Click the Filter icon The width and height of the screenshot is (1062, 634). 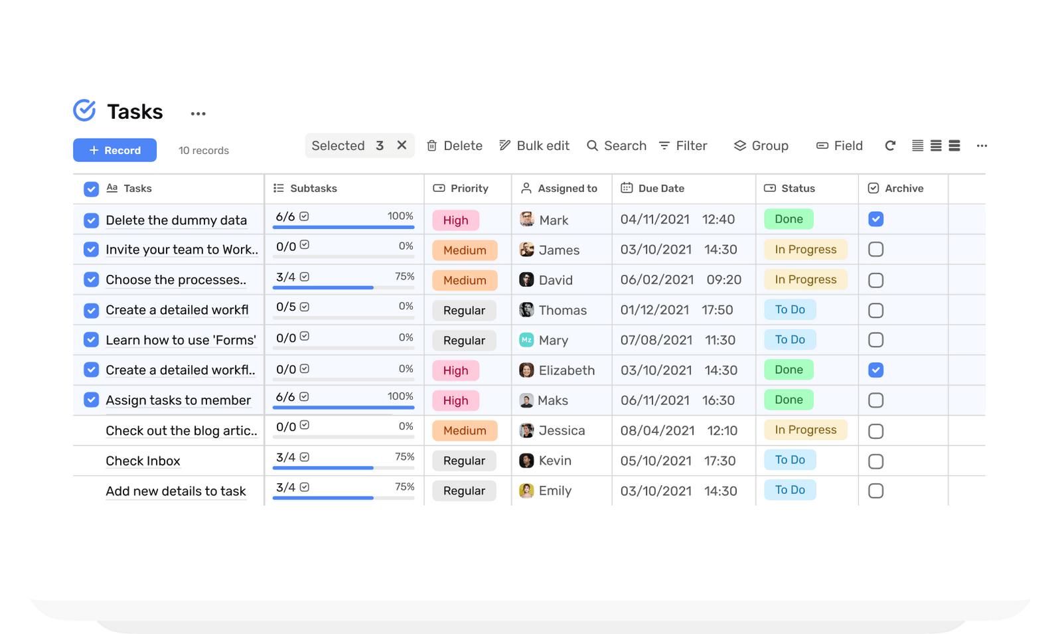coord(664,145)
